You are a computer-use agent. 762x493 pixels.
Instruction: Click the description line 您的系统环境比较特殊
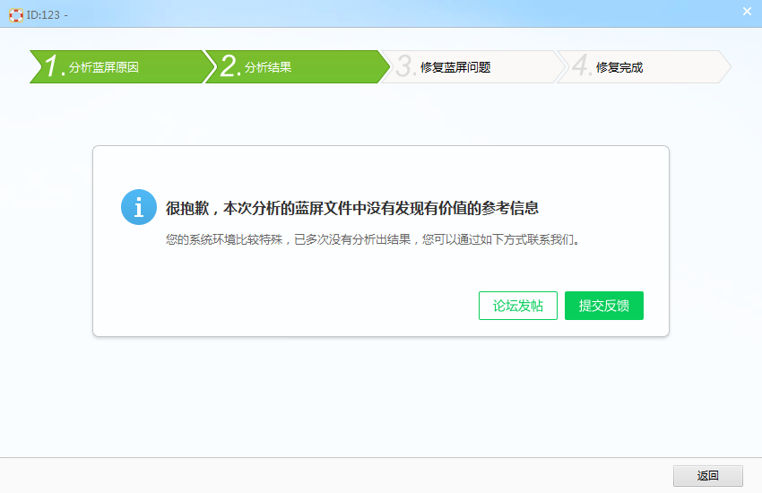tap(373, 239)
